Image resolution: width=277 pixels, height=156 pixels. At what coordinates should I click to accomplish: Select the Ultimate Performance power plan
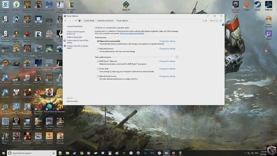[98, 76]
